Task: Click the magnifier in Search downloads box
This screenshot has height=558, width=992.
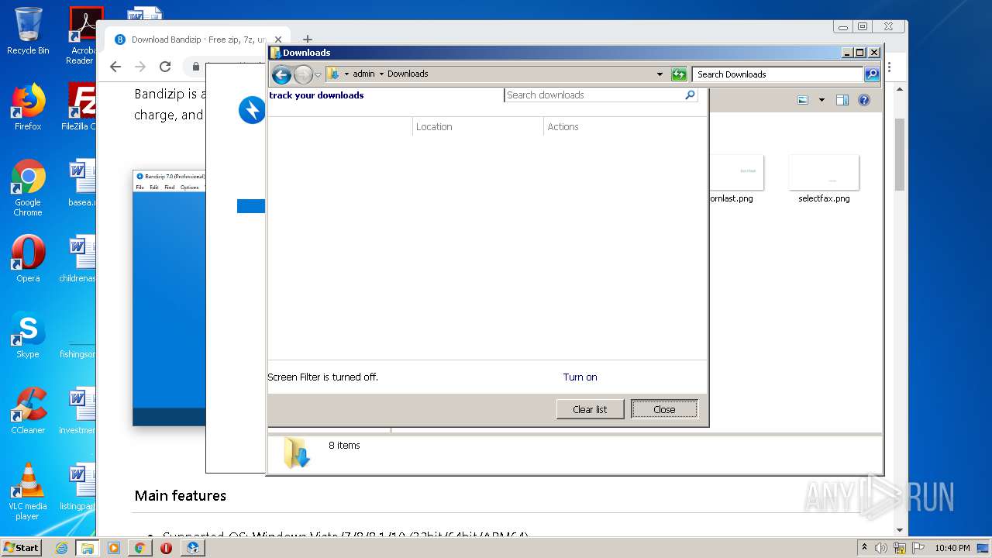Action: [690, 95]
